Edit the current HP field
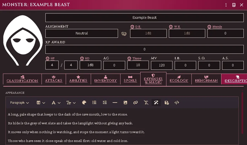The width and height of the screenshot is (247, 145). (x=52, y=65)
